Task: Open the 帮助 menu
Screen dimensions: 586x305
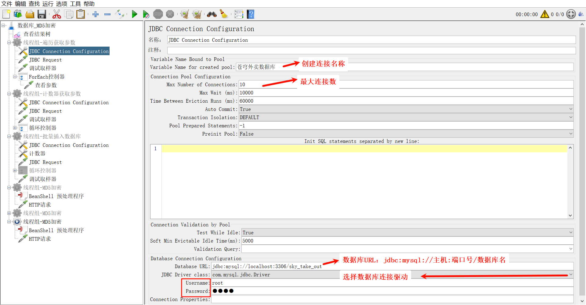Action: pos(89,4)
